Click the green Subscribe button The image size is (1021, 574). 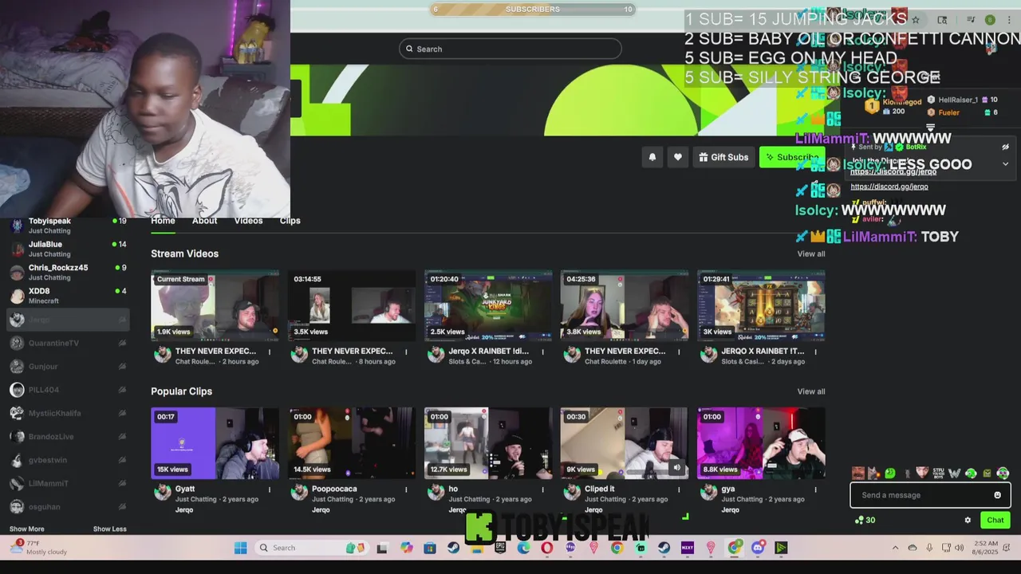[792, 157]
